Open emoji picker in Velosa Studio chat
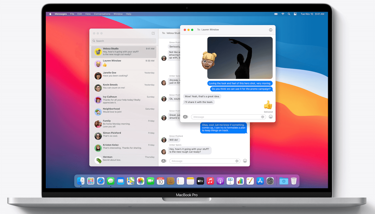This screenshot has height=214, width=375. coord(245,161)
